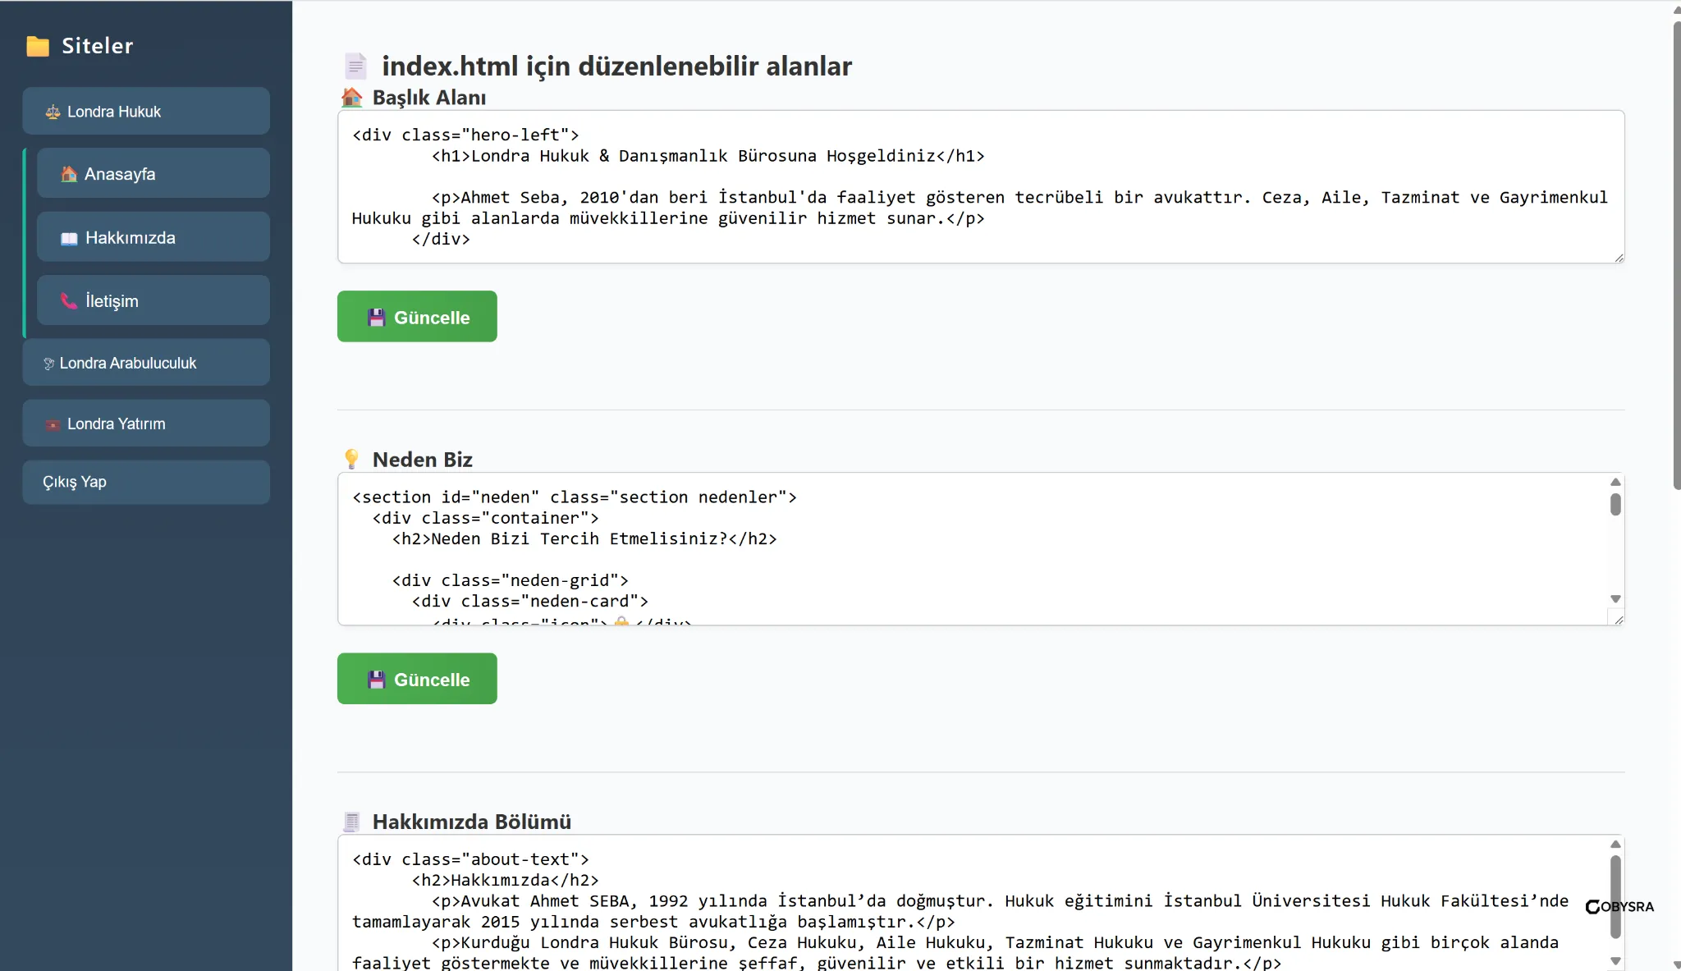Click the lightbulb icon beside Neden Biz
This screenshot has height=971, width=1681.
[351, 459]
